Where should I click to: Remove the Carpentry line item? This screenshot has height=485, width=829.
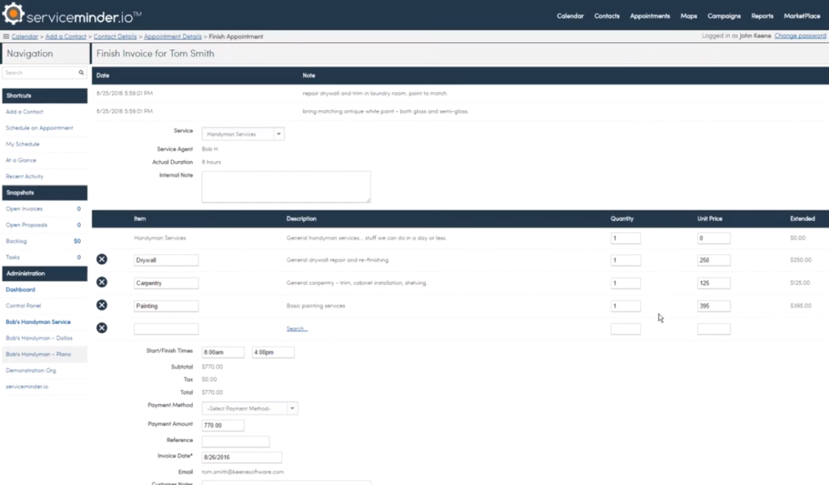point(102,282)
